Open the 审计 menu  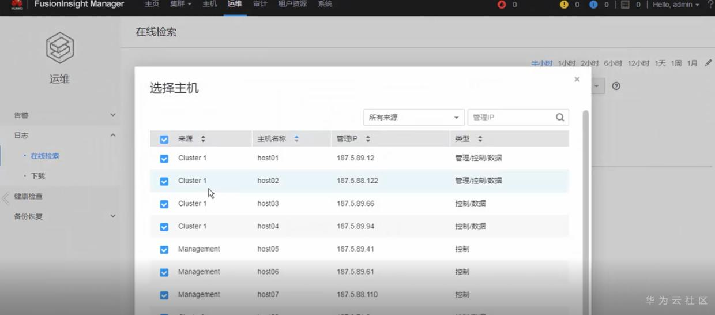260,4
